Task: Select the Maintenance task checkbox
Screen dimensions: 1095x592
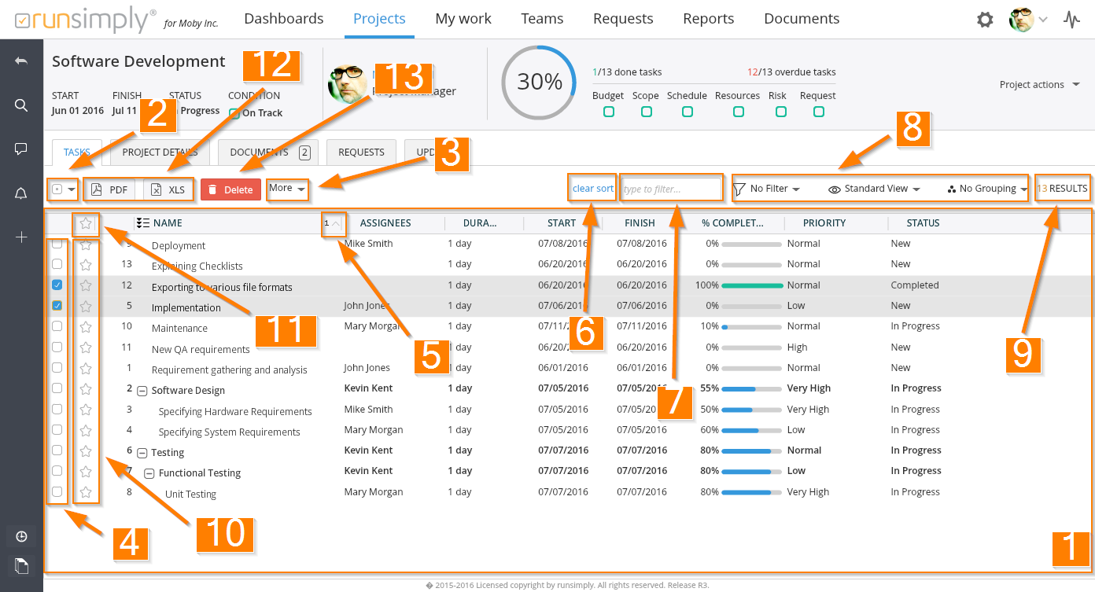Action: (57, 326)
